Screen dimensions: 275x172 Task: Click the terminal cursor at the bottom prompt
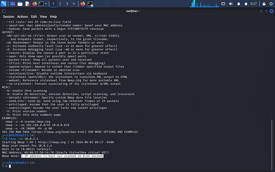[10, 166]
